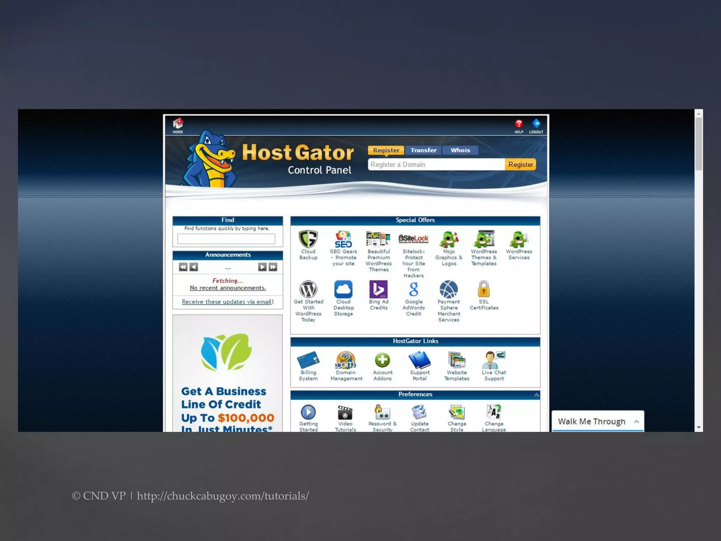Go to previous announcement

194,267
